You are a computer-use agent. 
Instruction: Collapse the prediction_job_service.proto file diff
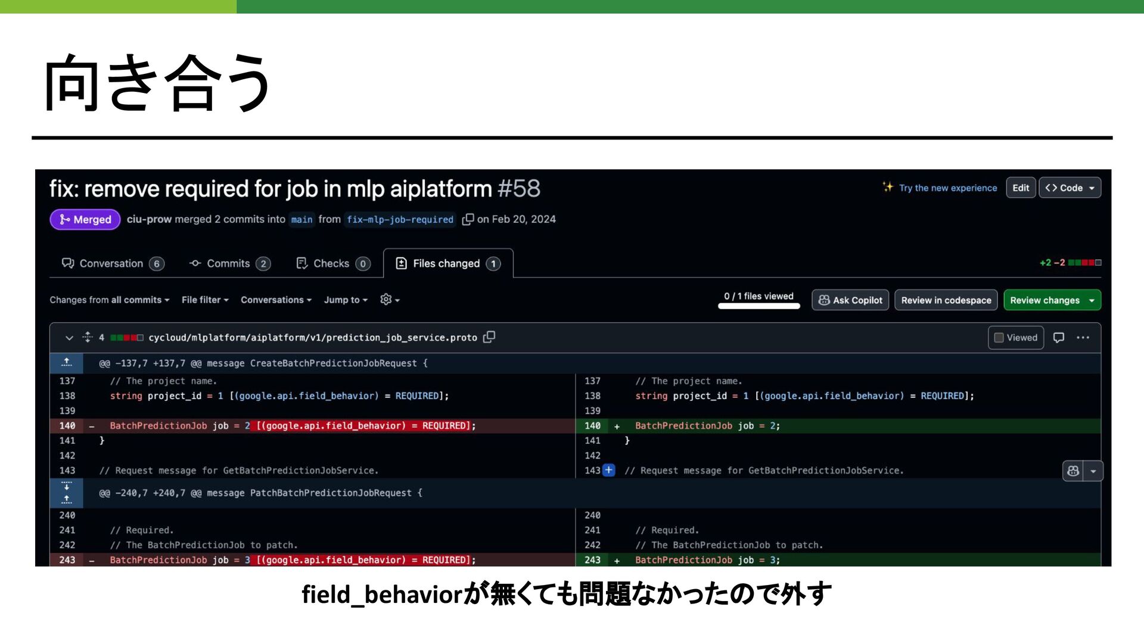69,338
